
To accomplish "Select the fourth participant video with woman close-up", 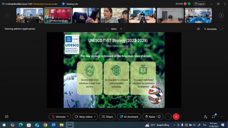I will [114, 15].
